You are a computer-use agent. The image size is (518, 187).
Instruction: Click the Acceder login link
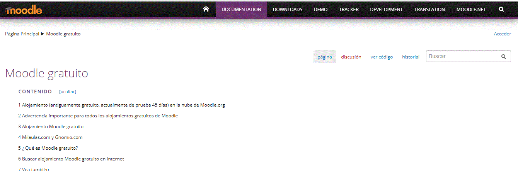pyautogui.click(x=503, y=34)
